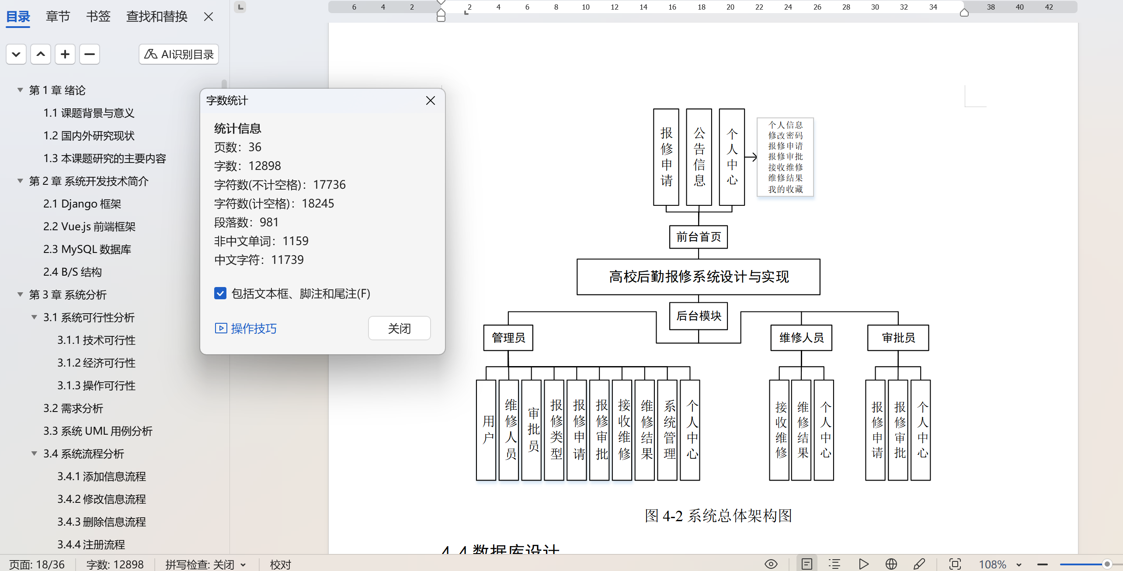Open reading mode play icon
This screenshot has height=571, width=1123.
[863, 564]
